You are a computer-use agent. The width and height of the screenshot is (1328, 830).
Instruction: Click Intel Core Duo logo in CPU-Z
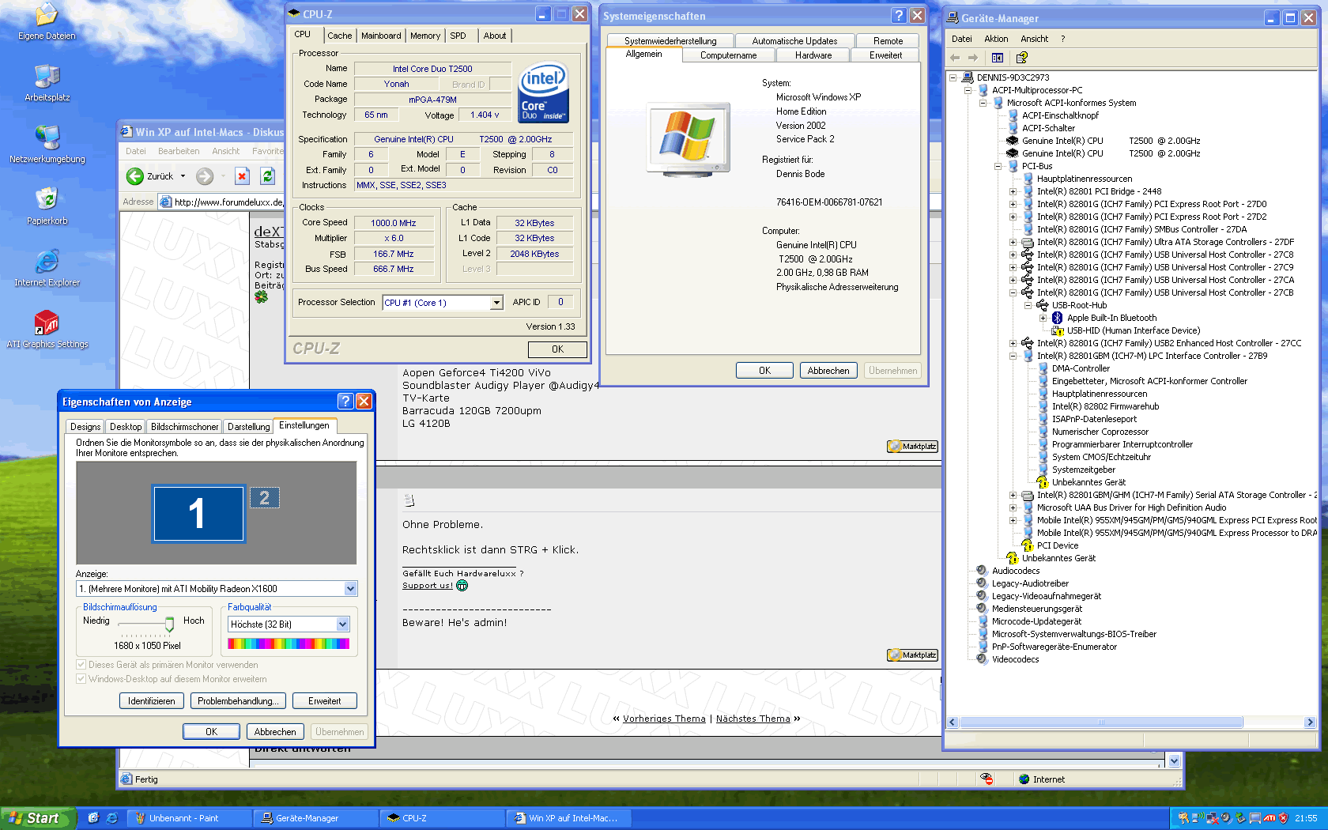(x=543, y=93)
